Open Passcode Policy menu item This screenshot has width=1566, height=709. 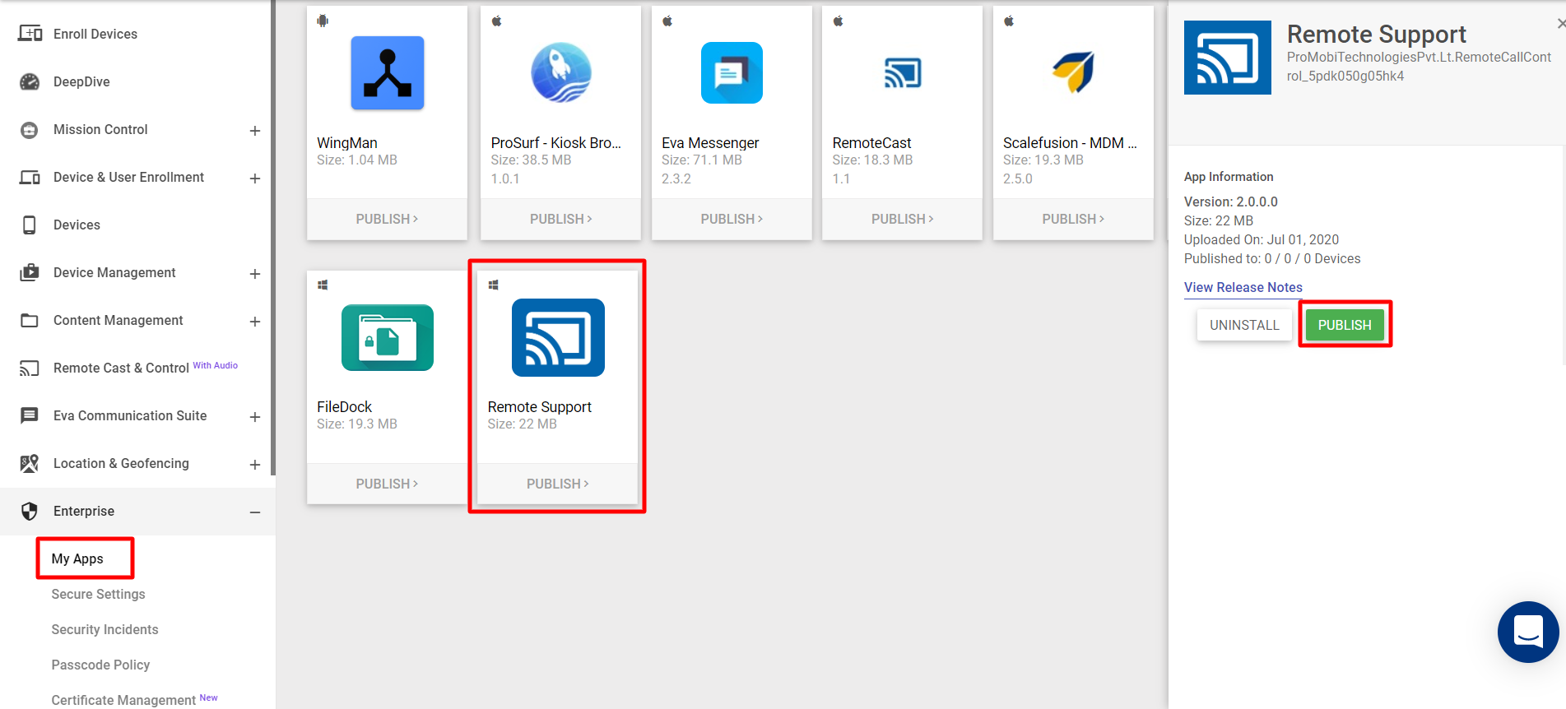(100, 665)
